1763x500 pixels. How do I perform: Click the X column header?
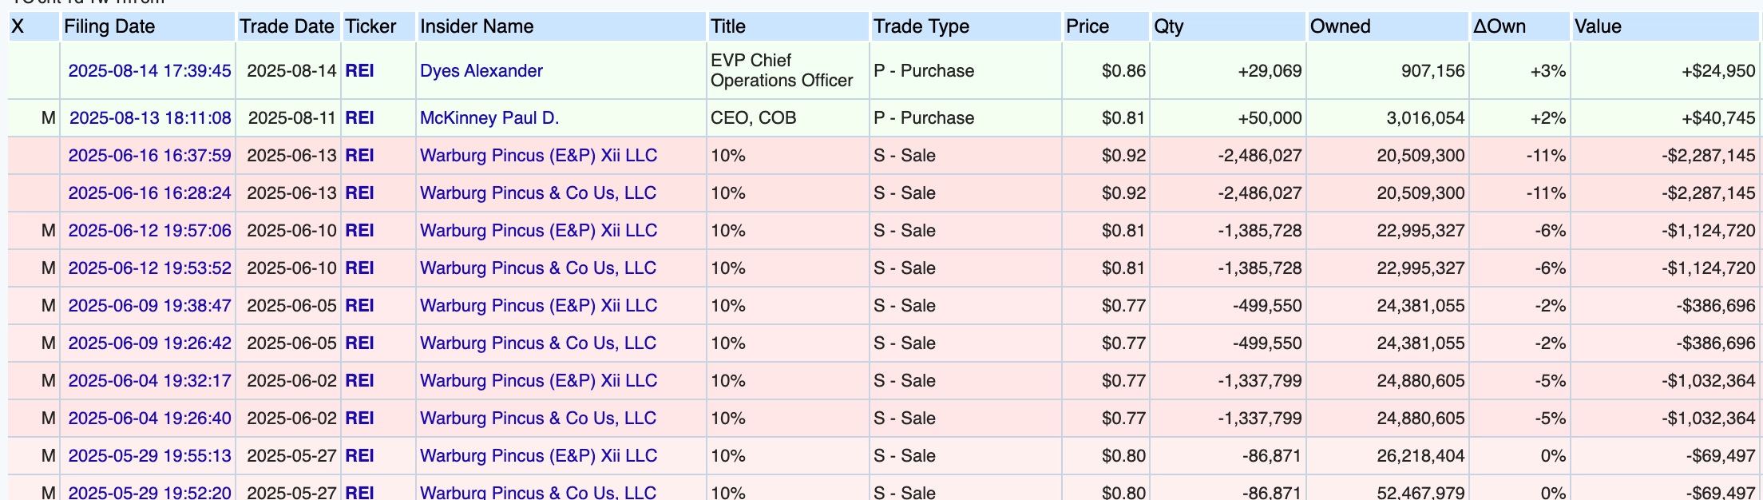[18, 26]
